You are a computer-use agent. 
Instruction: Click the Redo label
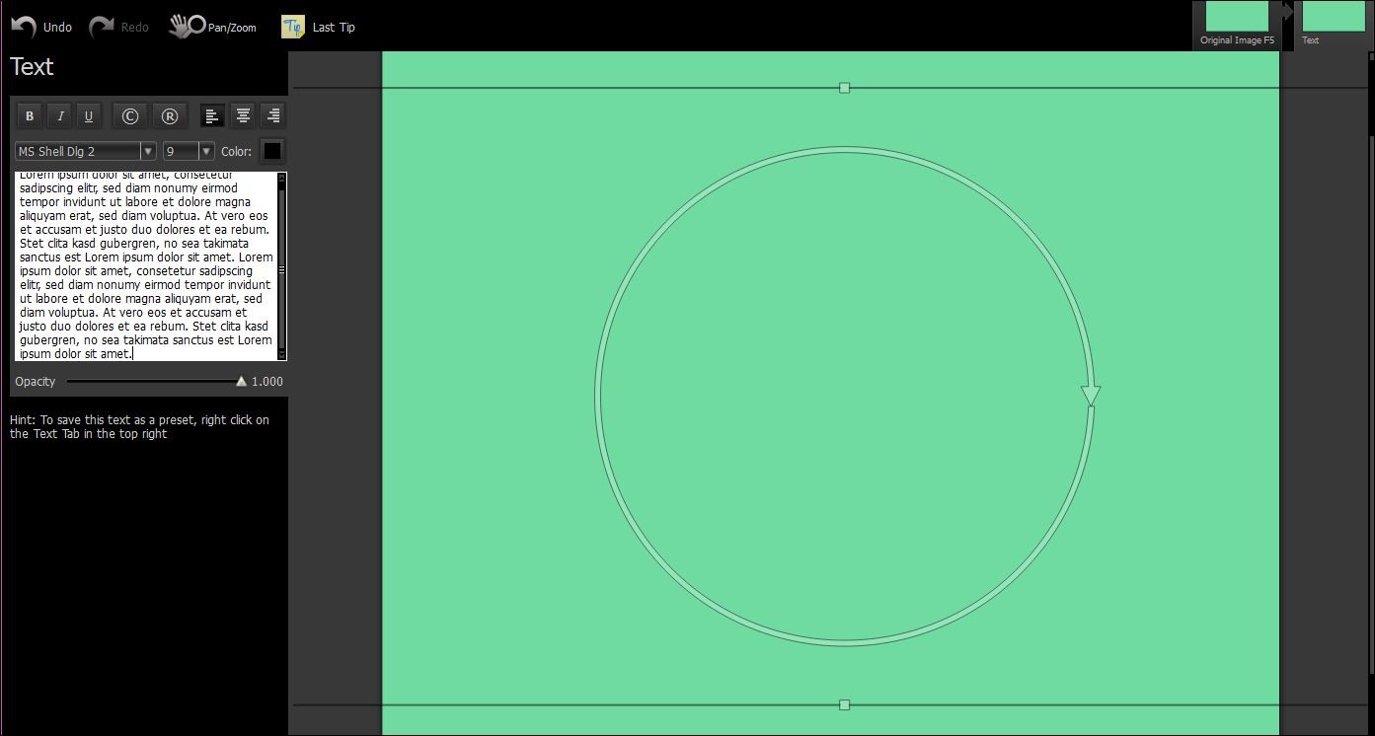pos(135,28)
